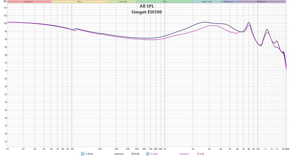
Task: Click the Low mid band header
Action: point(123,2)
